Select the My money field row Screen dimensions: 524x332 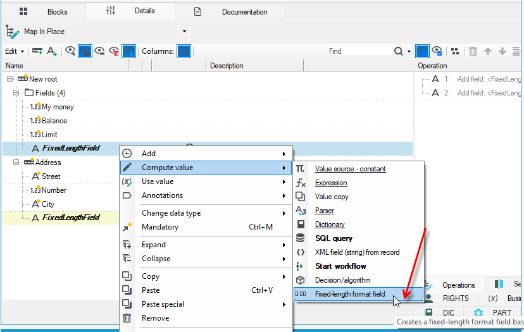(52, 107)
